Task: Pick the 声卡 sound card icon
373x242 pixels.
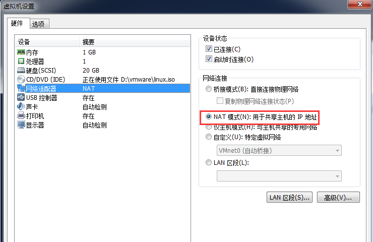Action: coord(21,106)
